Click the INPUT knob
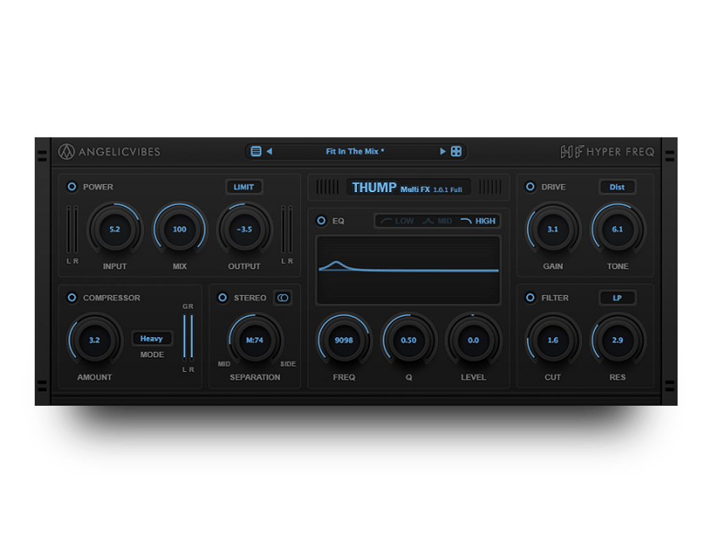This screenshot has width=713, height=543. coord(115,230)
